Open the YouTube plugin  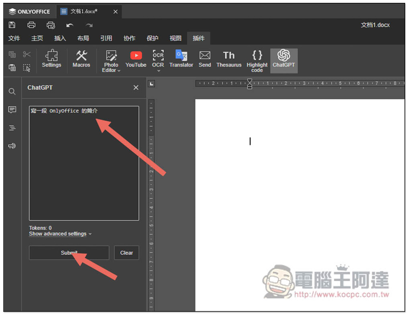tap(136, 59)
